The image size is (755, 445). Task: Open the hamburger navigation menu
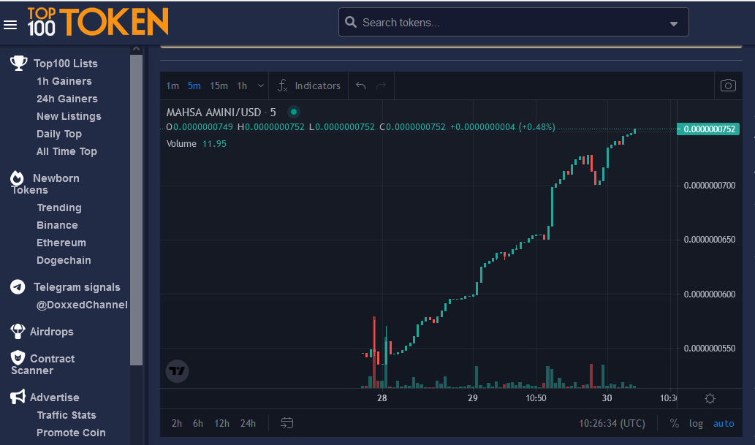point(10,25)
